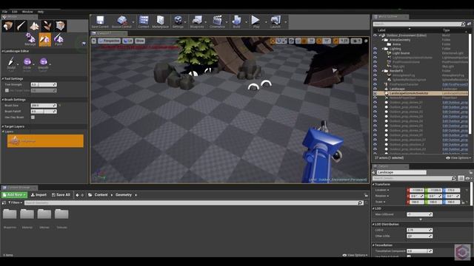The width and height of the screenshot is (474, 266).
Task: Collapse the RenderFX folder in World Outliner
Action: click(x=383, y=71)
